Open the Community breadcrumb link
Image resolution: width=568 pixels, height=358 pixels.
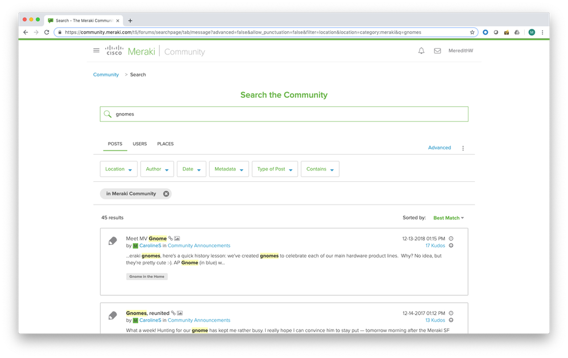coord(106,75)
